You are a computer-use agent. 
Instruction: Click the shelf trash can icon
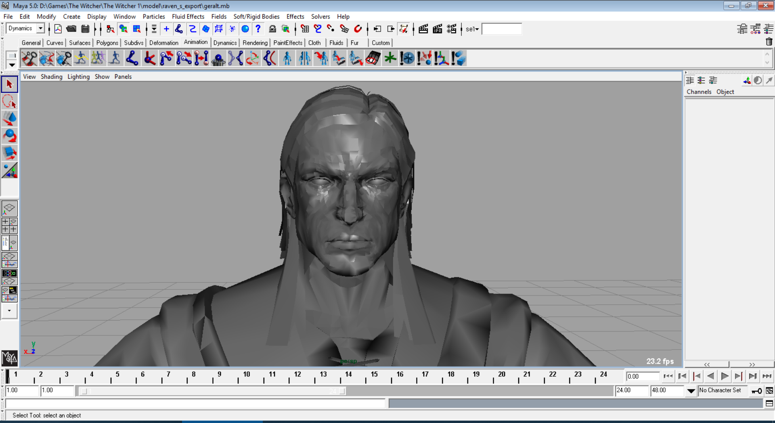tap(769, 42)
